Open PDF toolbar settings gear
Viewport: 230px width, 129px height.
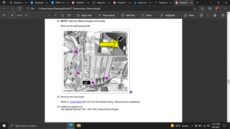(x=223, y=15)
